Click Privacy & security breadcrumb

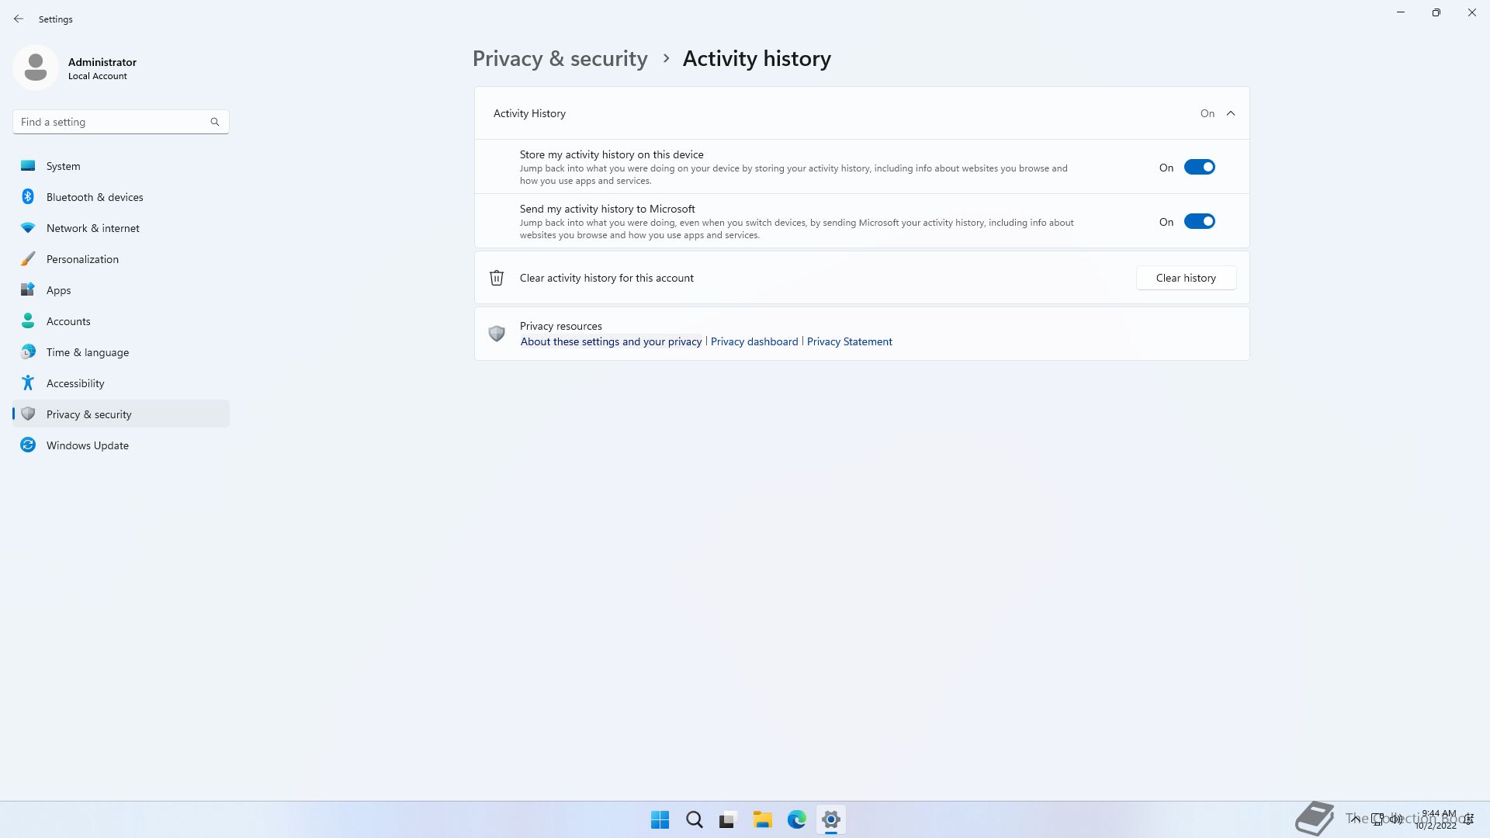(560, 59)
